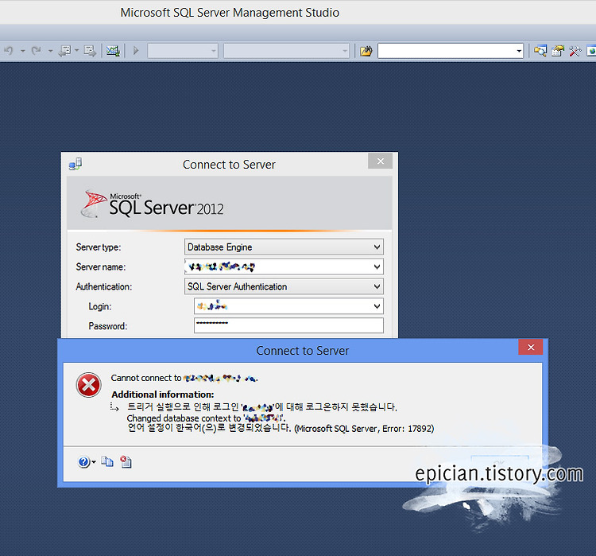Open the Navigate Backward dropdown arrow
This screenshot has width=596, height=556.
77,51
